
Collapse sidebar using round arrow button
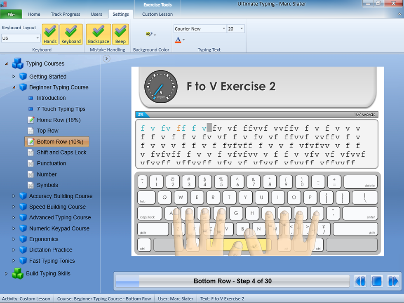point(106,59)
